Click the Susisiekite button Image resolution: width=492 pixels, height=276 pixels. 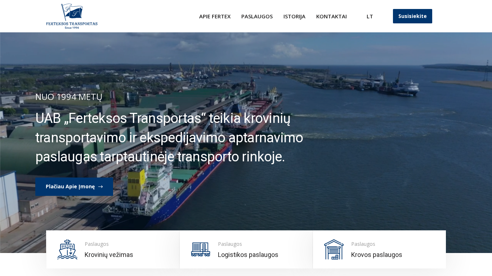click(412, 16)
